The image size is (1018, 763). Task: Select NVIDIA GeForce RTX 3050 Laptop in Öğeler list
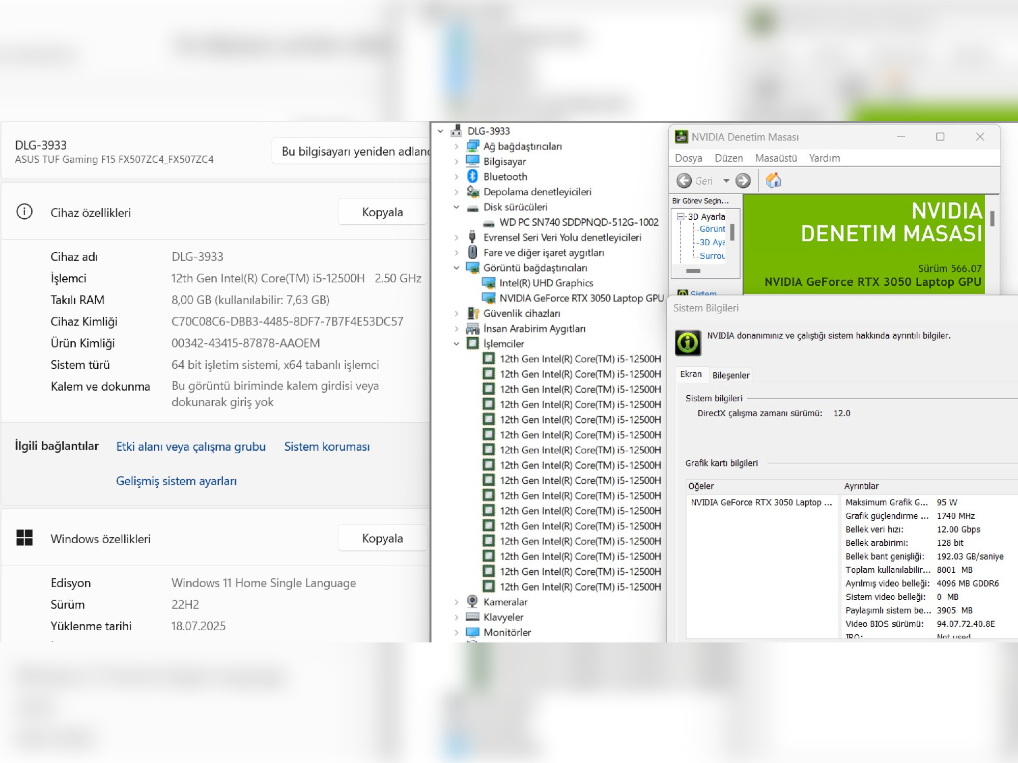pos(761,502)
